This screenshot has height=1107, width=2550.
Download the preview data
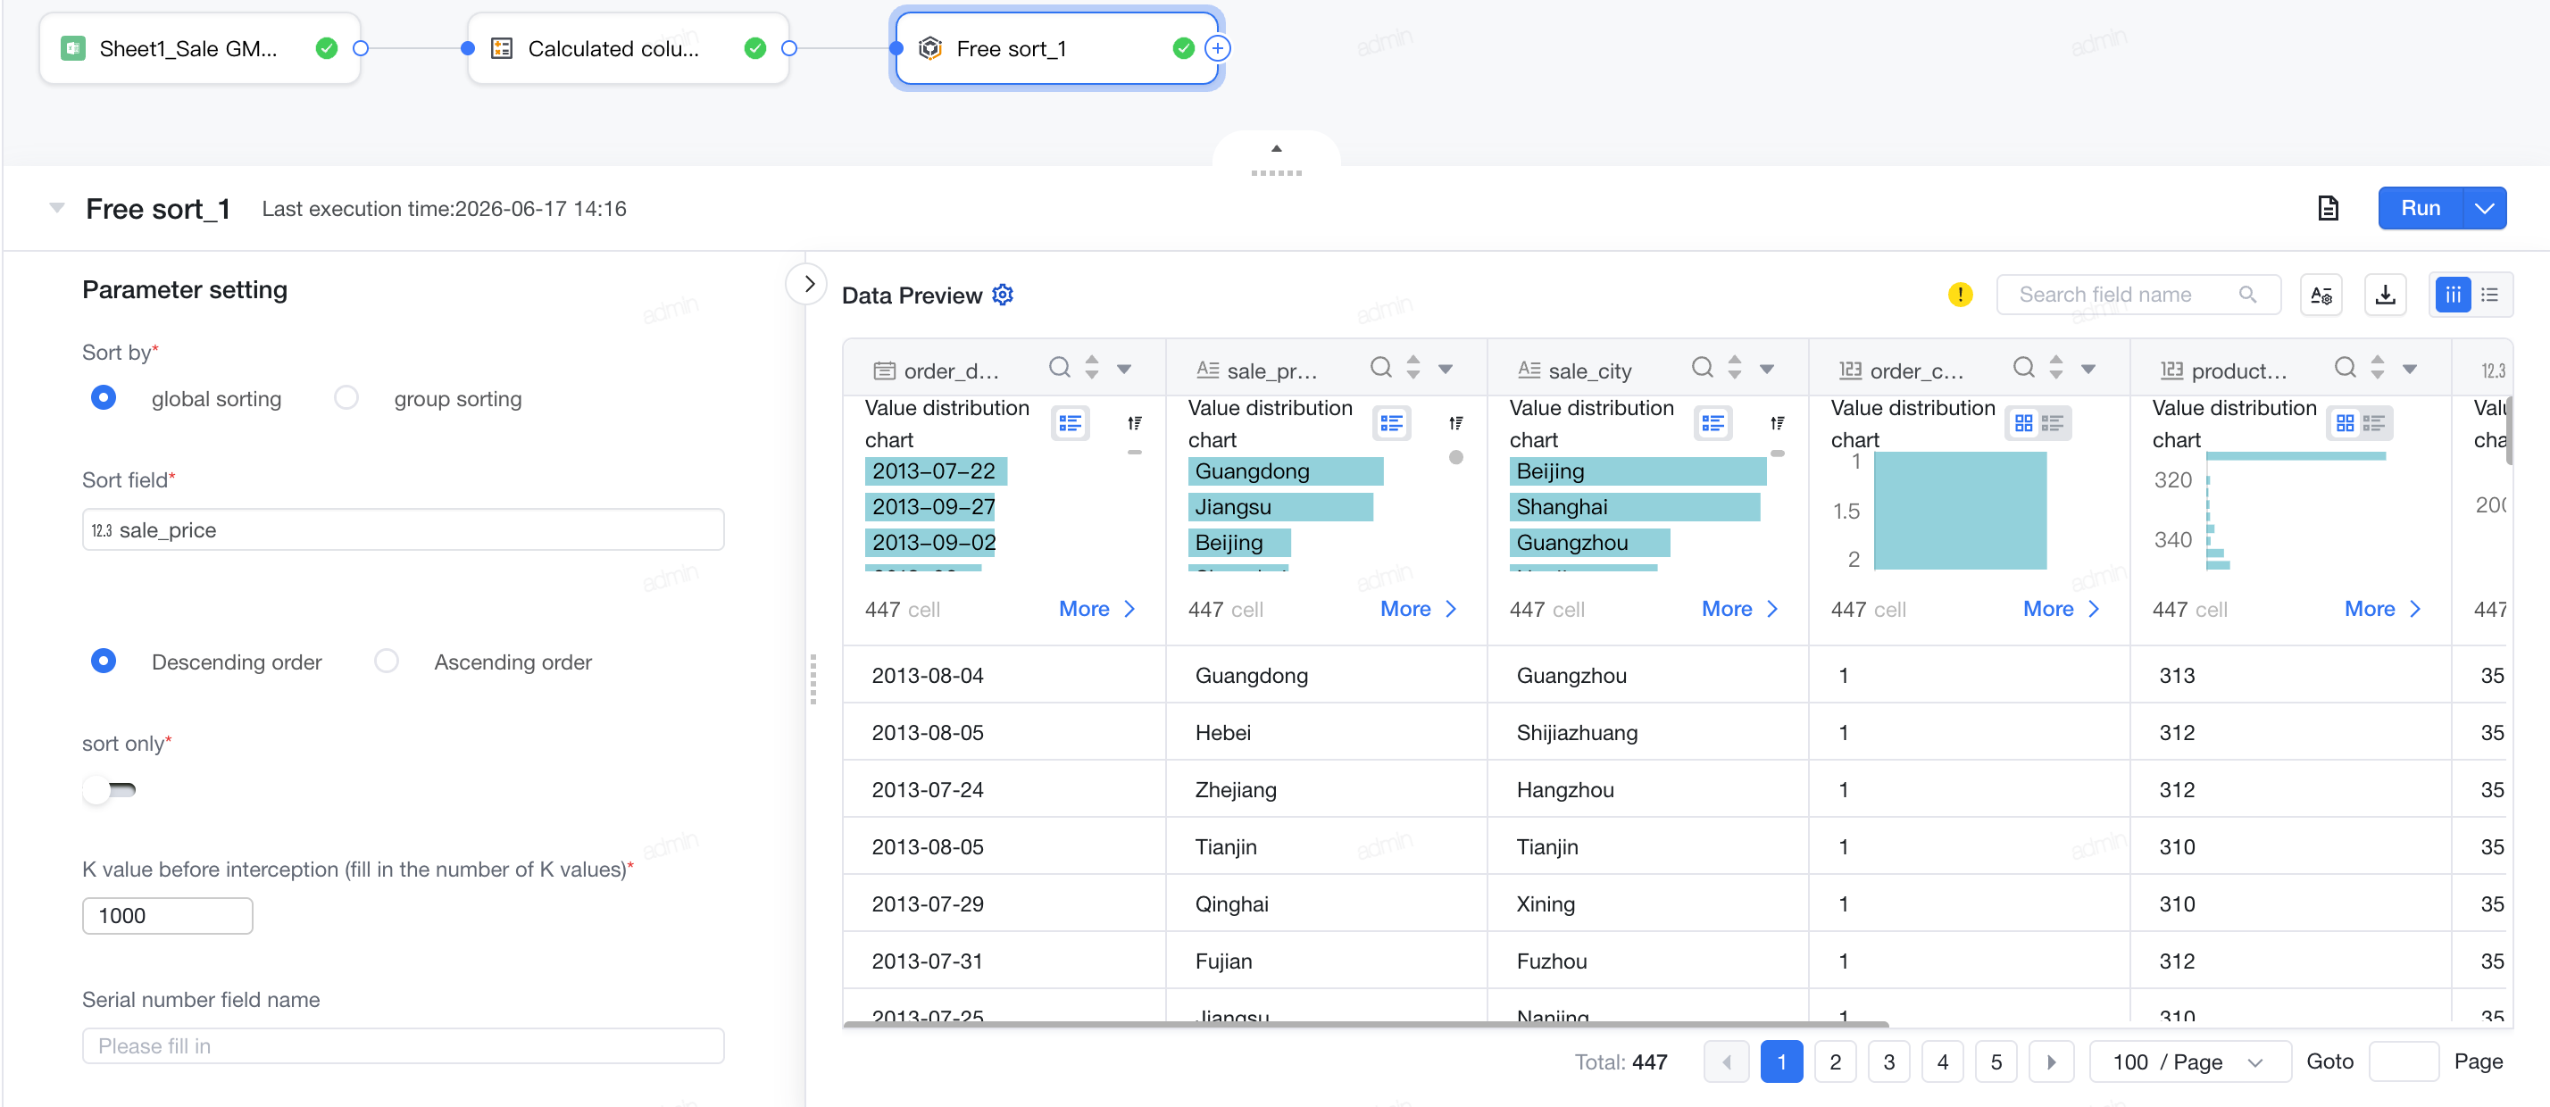[2385, 295]
